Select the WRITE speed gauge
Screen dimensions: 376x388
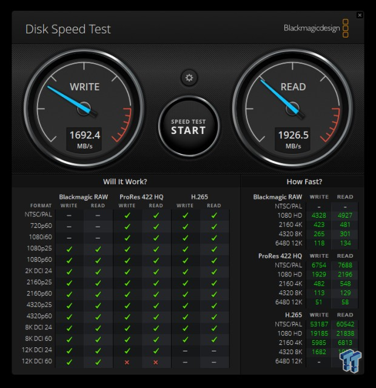[84, 109]
